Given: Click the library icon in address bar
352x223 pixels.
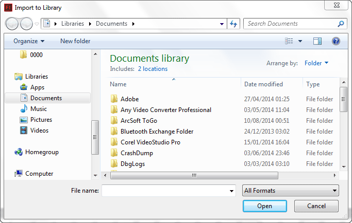Looking at the screenshot, I should tap(46, 24).
